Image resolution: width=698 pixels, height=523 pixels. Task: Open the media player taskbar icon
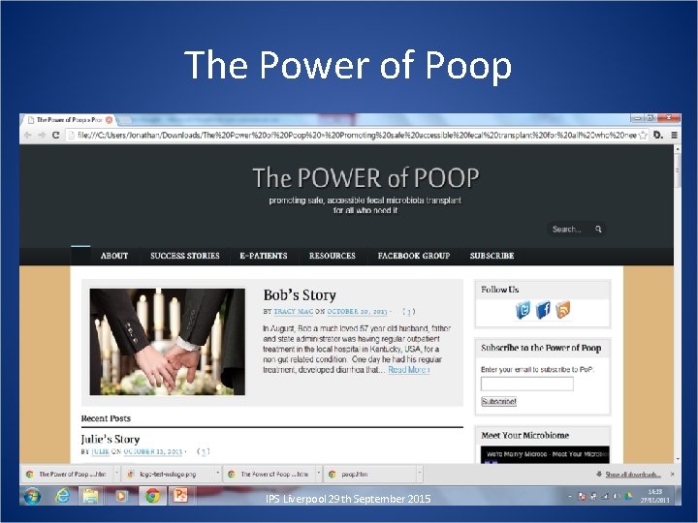120,496
